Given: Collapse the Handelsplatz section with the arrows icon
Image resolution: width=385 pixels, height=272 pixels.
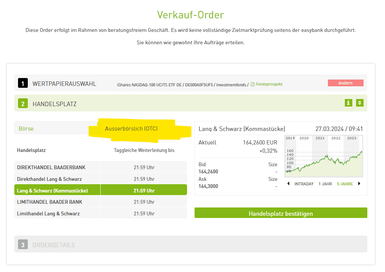Looking at the screenshot, I should [x=360, y=103].
